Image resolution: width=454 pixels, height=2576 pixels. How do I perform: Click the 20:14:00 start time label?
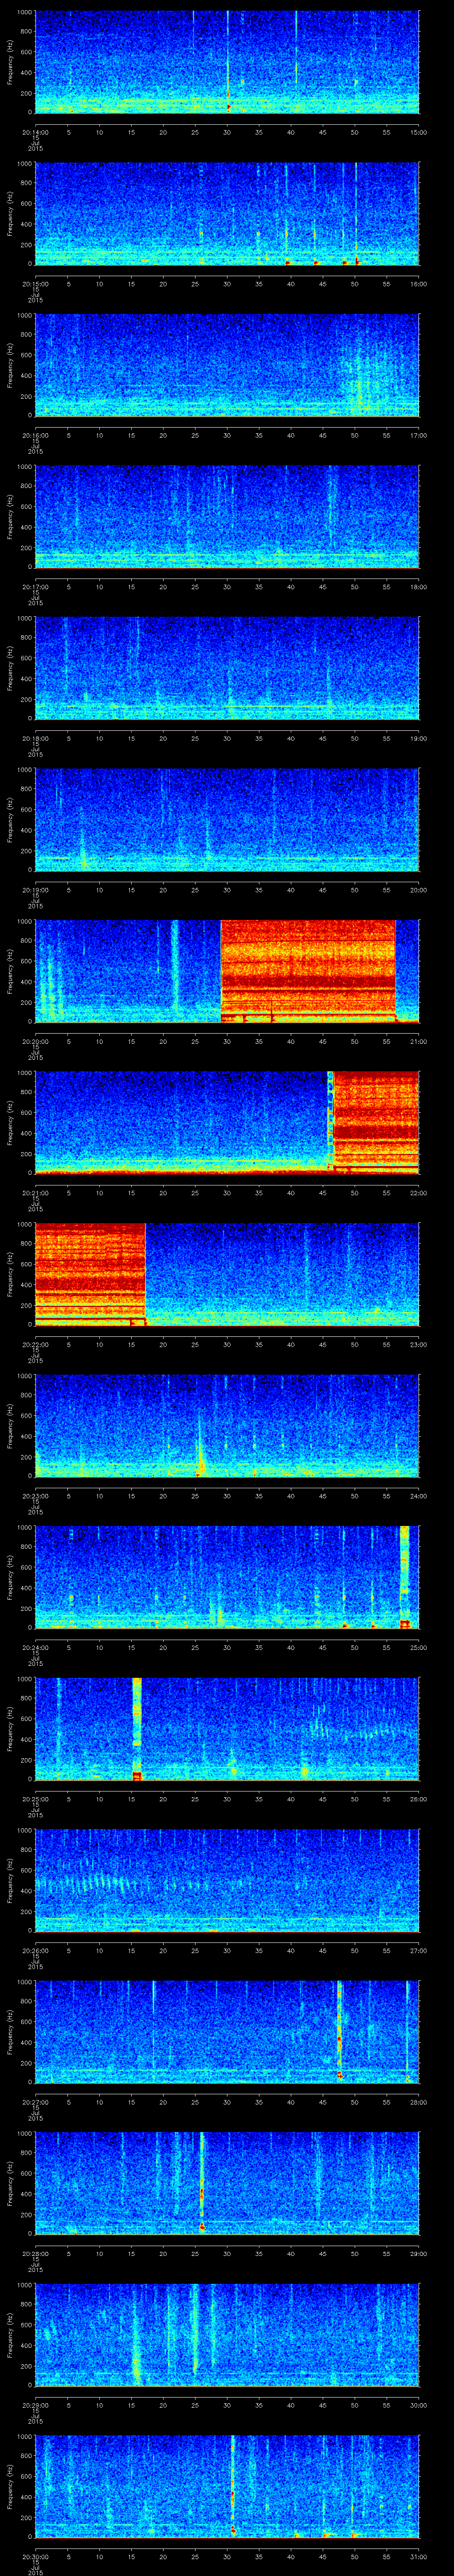pos(35,131)
